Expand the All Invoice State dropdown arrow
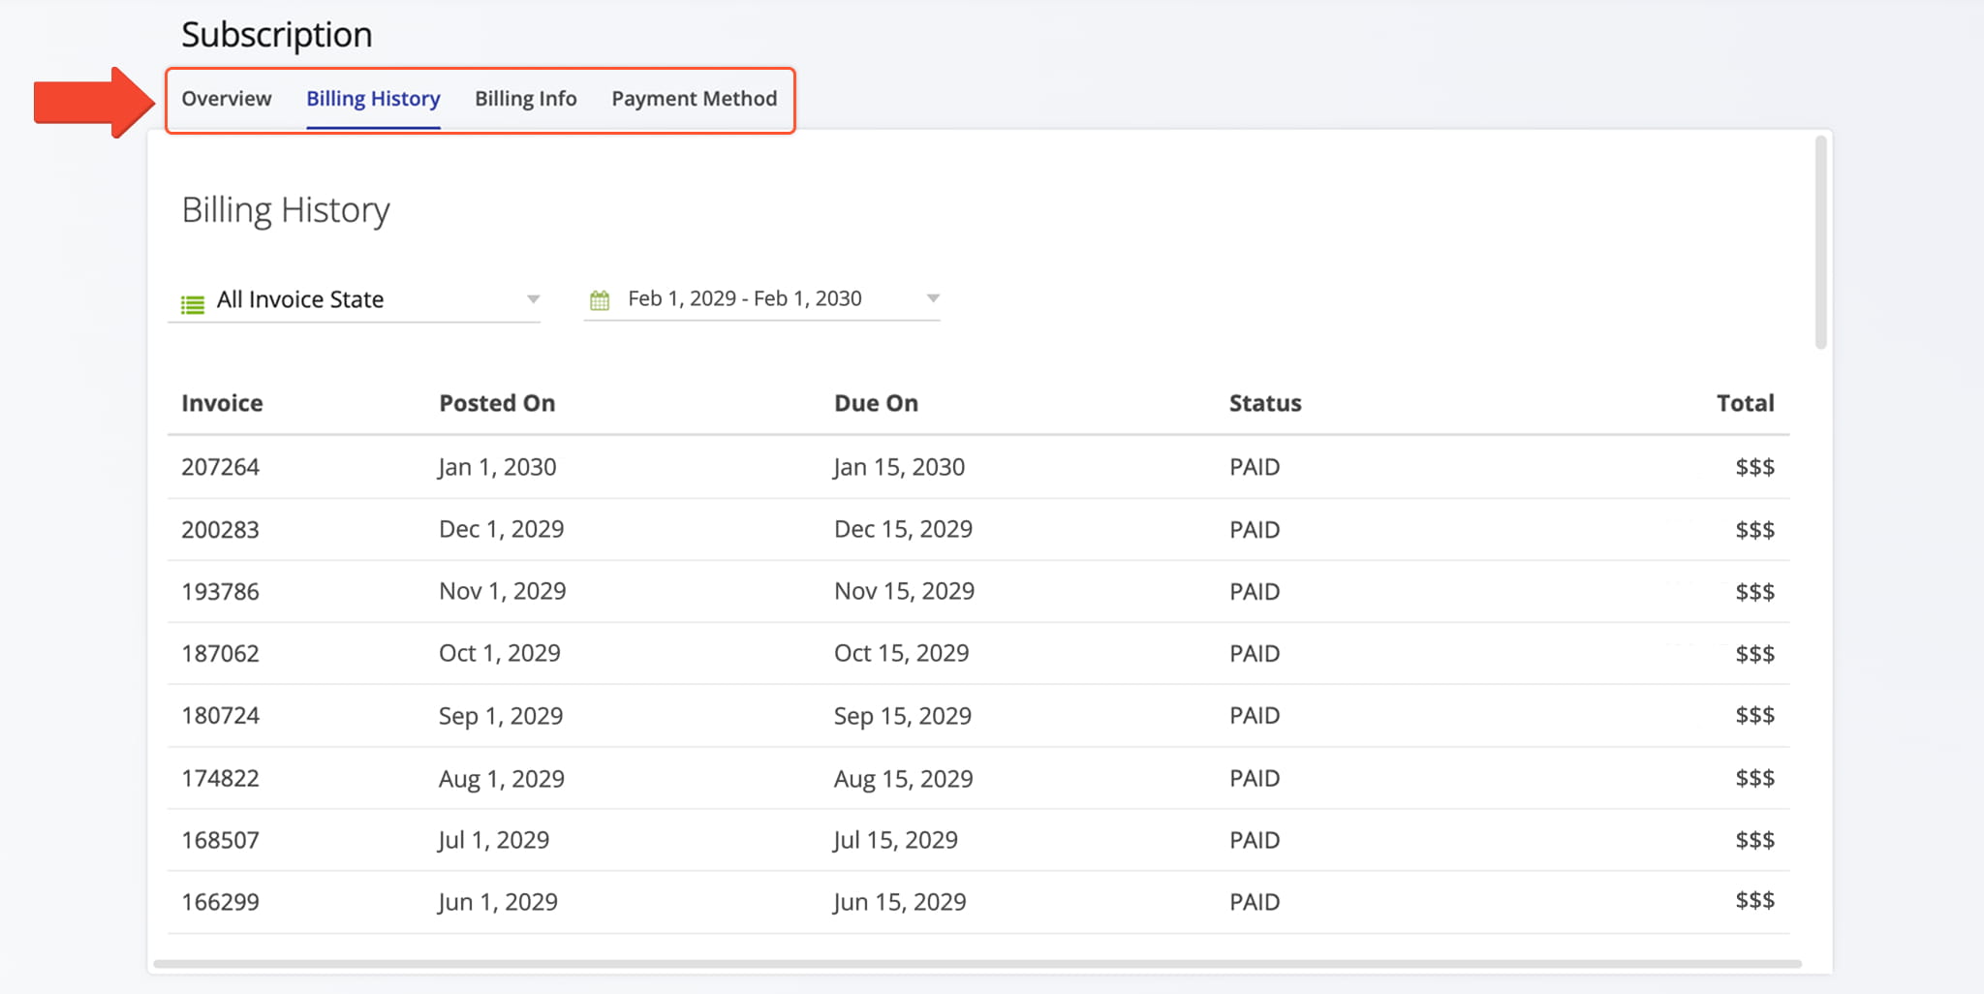Viewport: 1984px width, 994px height. pyautogui.click(x=533, y=299)
